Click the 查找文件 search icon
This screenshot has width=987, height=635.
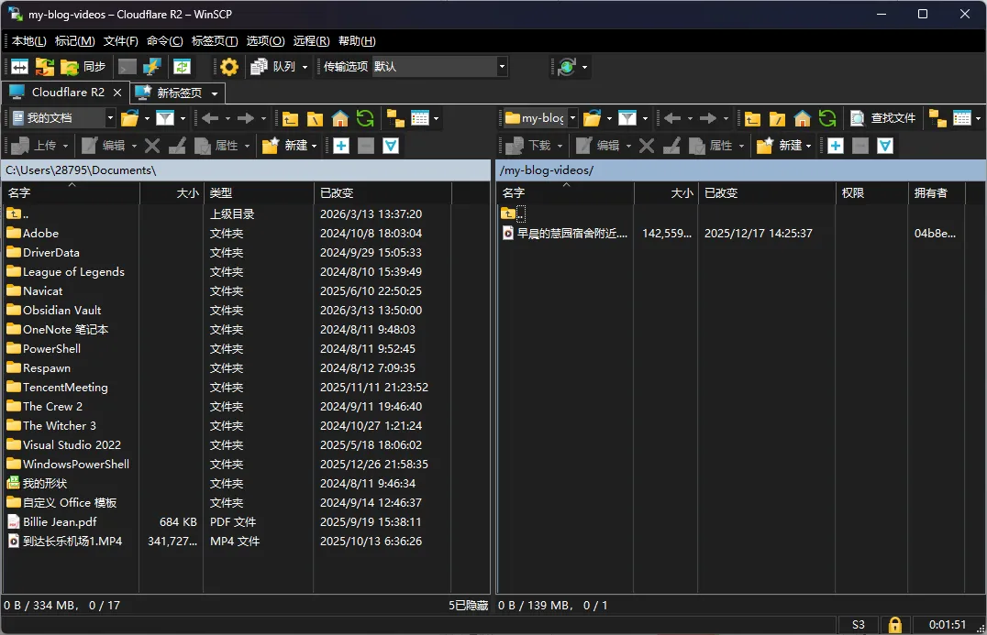pyautogui.click(x=876, y=117)
